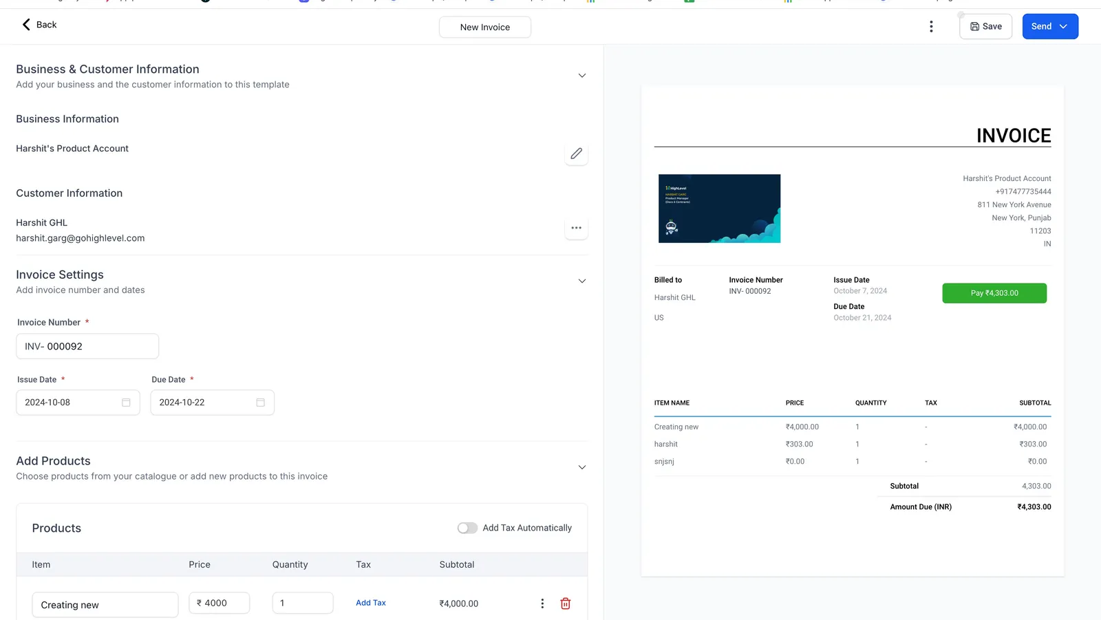
Task: Click the October 21, 2024 due date
Action: tap(862, 318)
